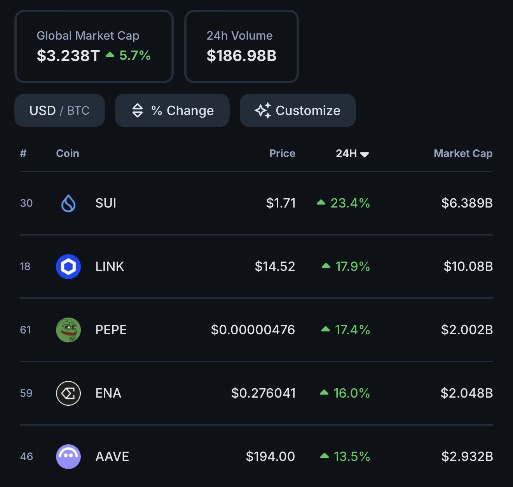Open the 24h Volume card
The image size is (513, 487).
tap(241, 46)
